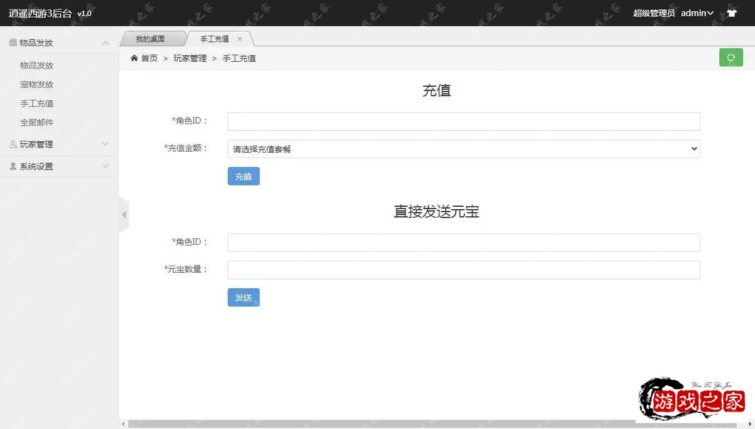Expand the 玩家管理 section chevron
The image size is (755, 429).
(x=105, y=144)
